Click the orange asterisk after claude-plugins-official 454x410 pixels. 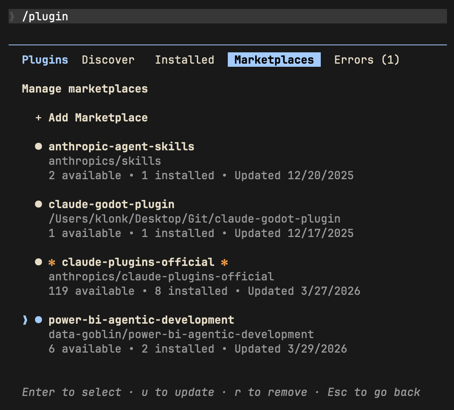click(x=224, y=262)
